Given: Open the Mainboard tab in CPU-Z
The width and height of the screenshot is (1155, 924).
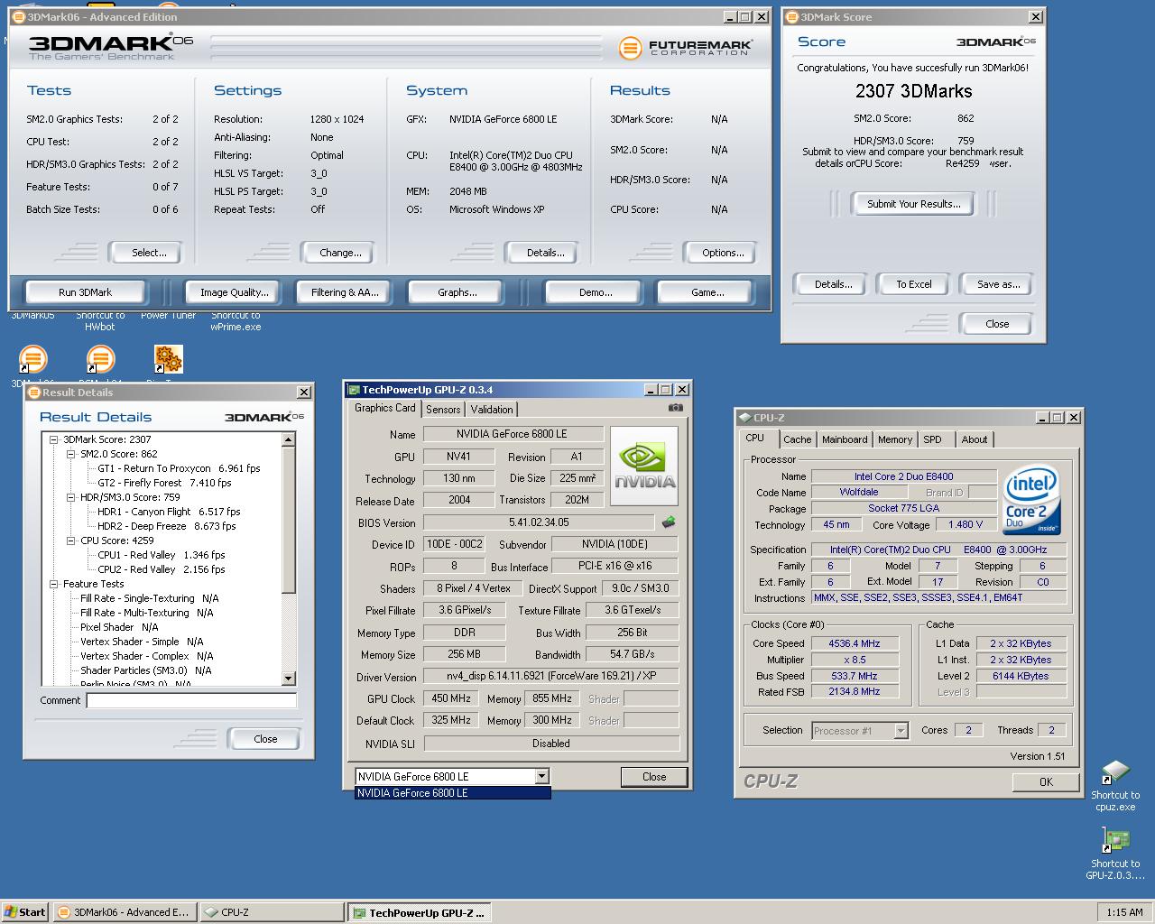Looking at the screenshot, I should click(845, 439).
